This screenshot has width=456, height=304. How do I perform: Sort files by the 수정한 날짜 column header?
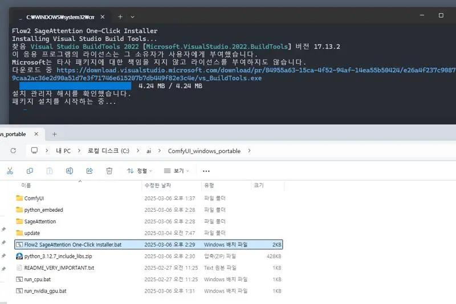(x=158, y=185)
